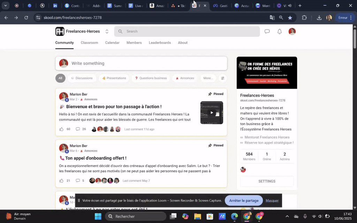Open the browser extensions puzzle icon
This screenshot has width=357, height=223.
[x=304, y=17]
